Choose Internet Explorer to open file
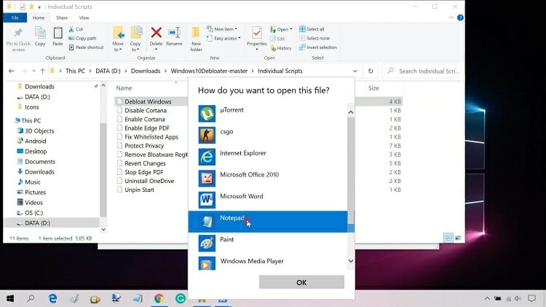The width and height of the screenshot is (546, 307). (267, 157)
